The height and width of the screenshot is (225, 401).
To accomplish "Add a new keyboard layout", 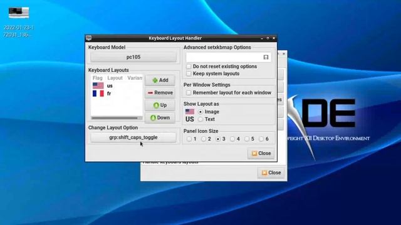I will point(160,80).
